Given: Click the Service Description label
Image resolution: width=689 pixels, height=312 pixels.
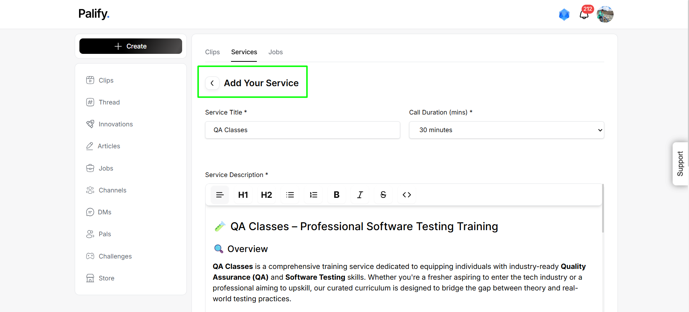Looking at the screenshot, I should pos(237,175).
